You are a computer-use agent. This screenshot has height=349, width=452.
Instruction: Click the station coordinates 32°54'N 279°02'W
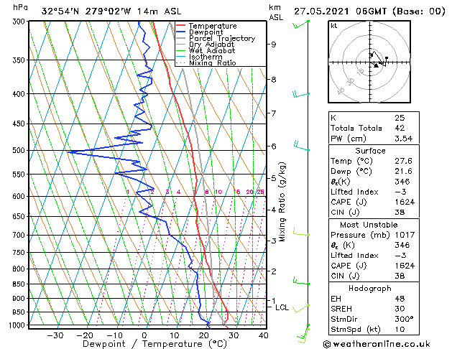pyautogui.click(x=86, y=11)
